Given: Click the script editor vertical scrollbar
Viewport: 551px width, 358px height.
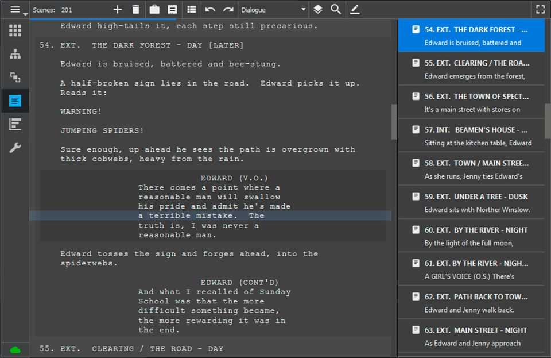Looking at the screenshot, I should 394,122.
